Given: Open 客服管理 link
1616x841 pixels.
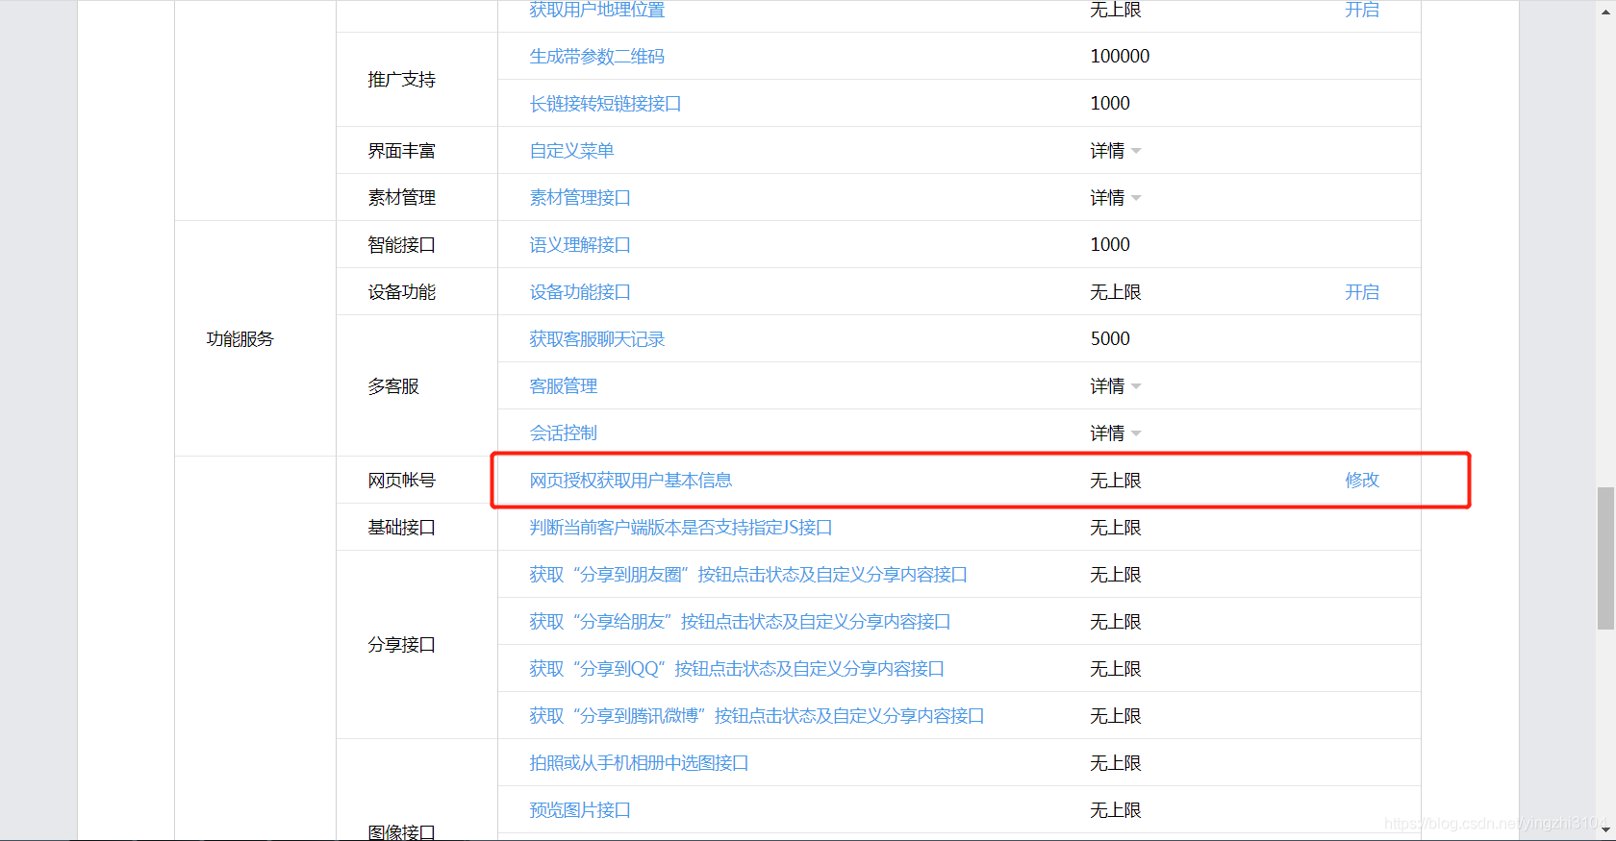Looking at the screenshot, I should tap(564, 386).
